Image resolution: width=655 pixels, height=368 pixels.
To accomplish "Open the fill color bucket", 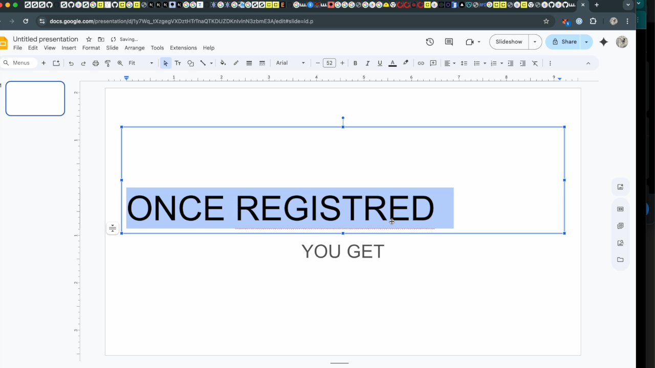I will point(223,63).
